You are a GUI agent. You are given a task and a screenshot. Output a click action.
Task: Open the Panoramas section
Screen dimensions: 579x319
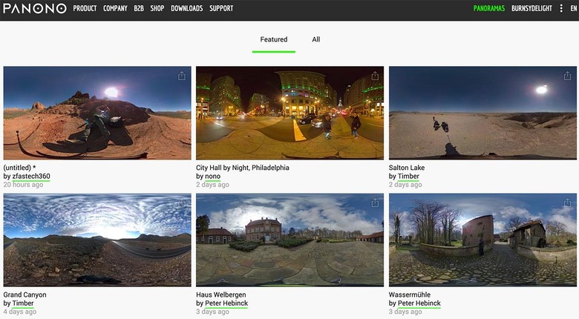[489, 9]
